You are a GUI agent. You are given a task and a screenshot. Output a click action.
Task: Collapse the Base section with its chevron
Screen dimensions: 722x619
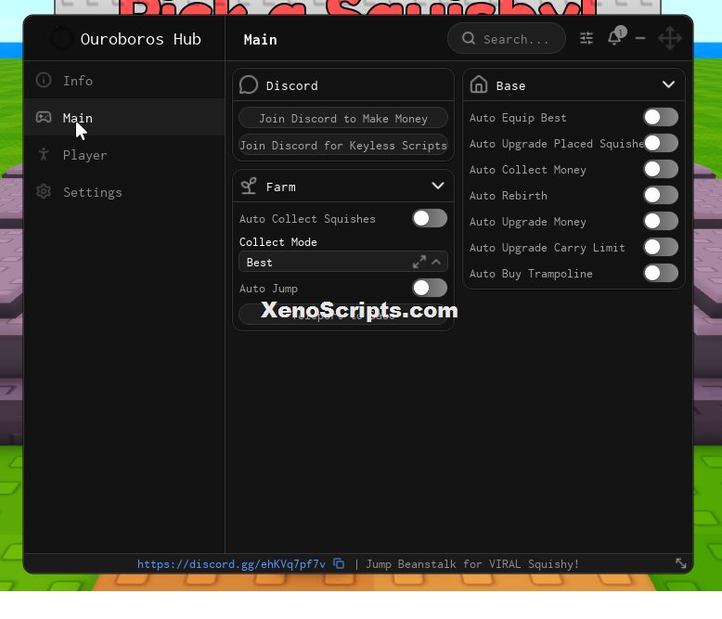668,84
